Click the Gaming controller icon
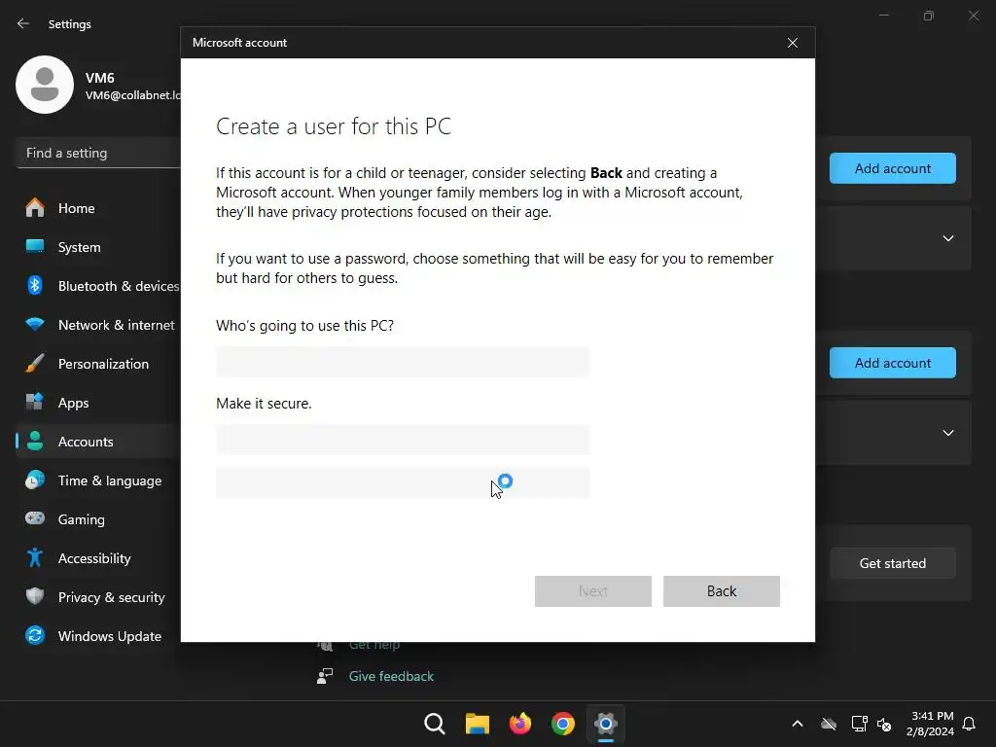 [35, 518]
